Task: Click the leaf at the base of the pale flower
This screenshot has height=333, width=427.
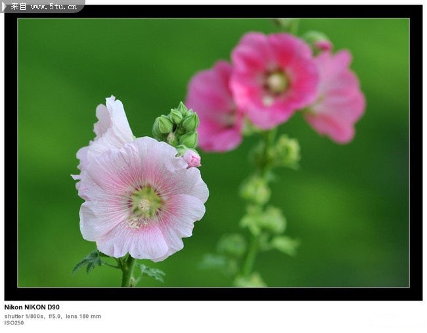Action: [x=89, y=262]
